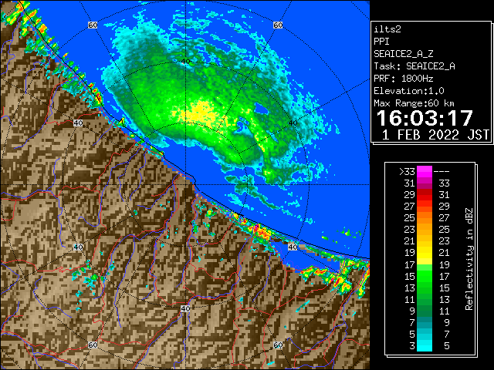This screenshot has width=494, height=370.
Task: Select the yellow swatch at 19–21 dBZ
Action: tap(425, 253)
